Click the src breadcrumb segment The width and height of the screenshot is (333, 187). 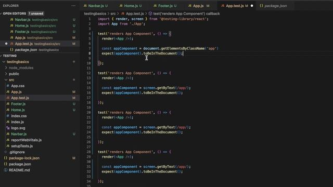113,14
